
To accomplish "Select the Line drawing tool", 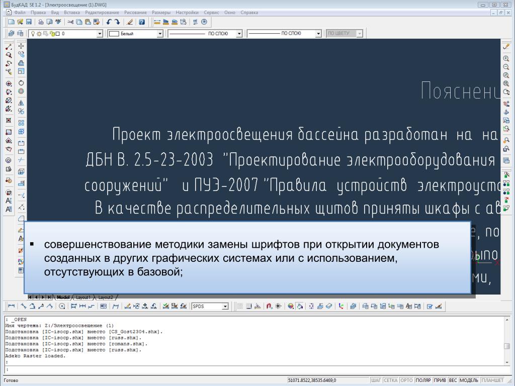I will click(x=9, y=47).
